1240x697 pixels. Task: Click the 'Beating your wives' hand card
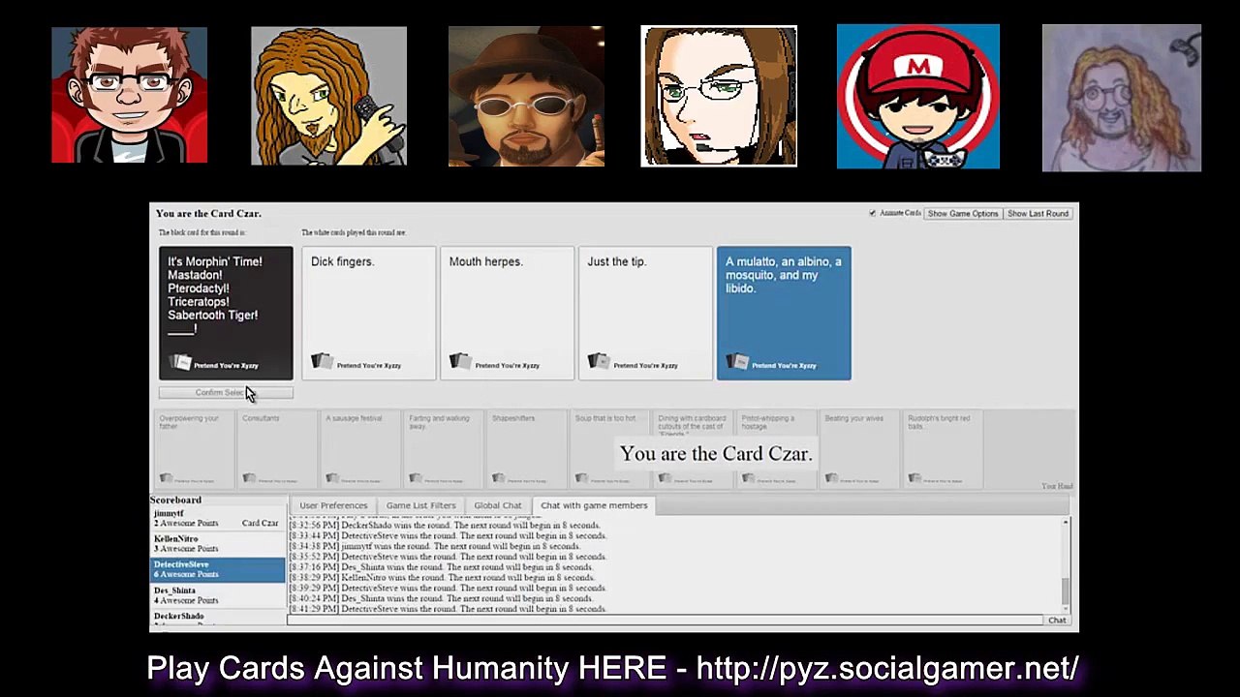coord(860,450)
